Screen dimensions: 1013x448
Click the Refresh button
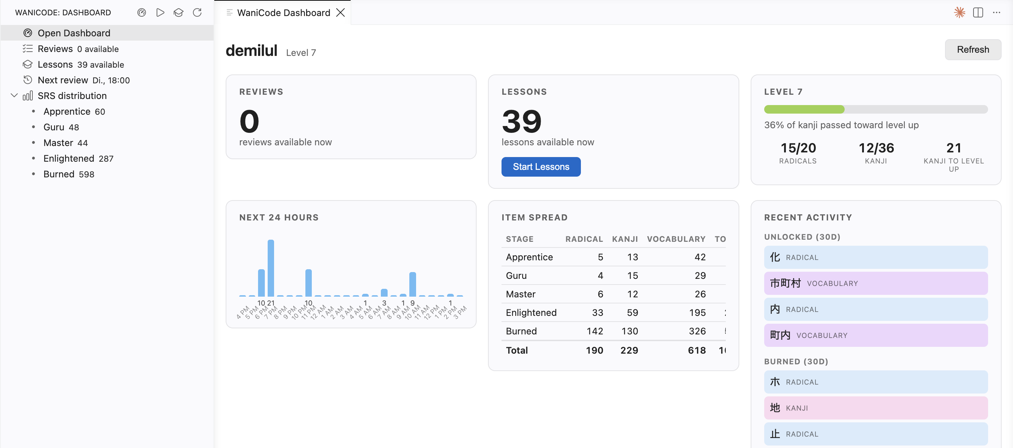(973, 50)
